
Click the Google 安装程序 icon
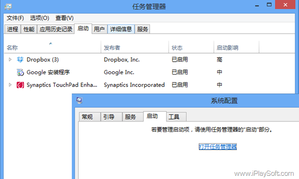(x=20, y=72)
